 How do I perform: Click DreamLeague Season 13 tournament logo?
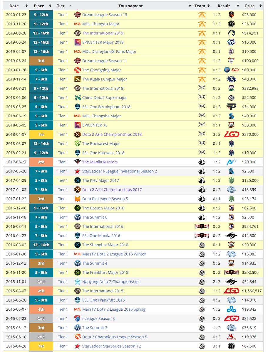[77, 15]
